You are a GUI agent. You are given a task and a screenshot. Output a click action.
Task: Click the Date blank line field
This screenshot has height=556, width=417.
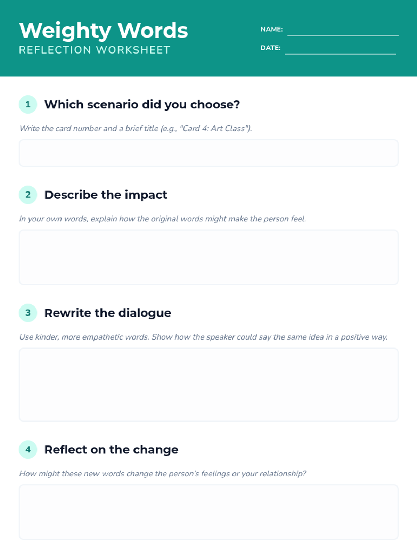pos(341,50)
